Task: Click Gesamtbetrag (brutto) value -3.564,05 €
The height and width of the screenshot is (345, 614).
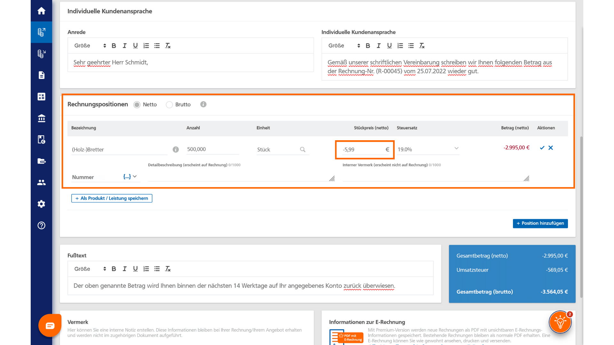Action: coord(554,292)
